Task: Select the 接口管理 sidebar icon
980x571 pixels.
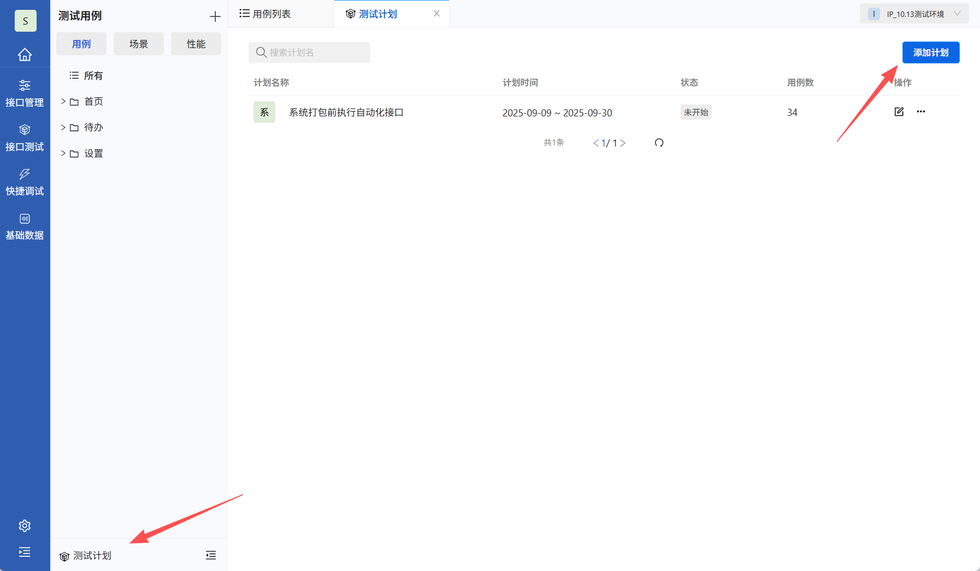Action: pyautogui.click(x=25, y=92)
